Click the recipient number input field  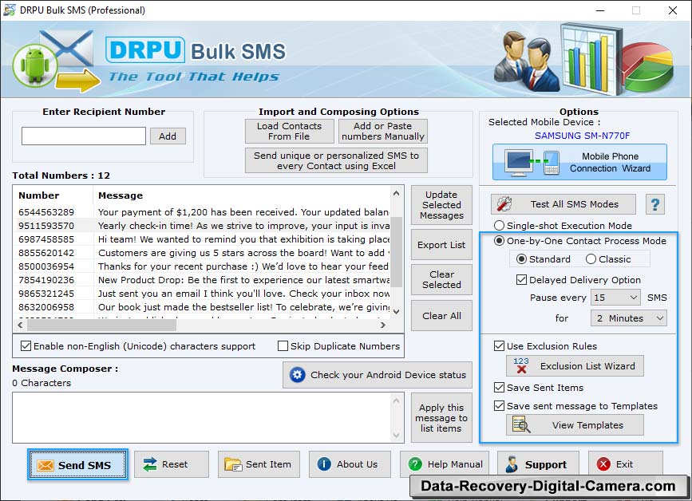84,136
